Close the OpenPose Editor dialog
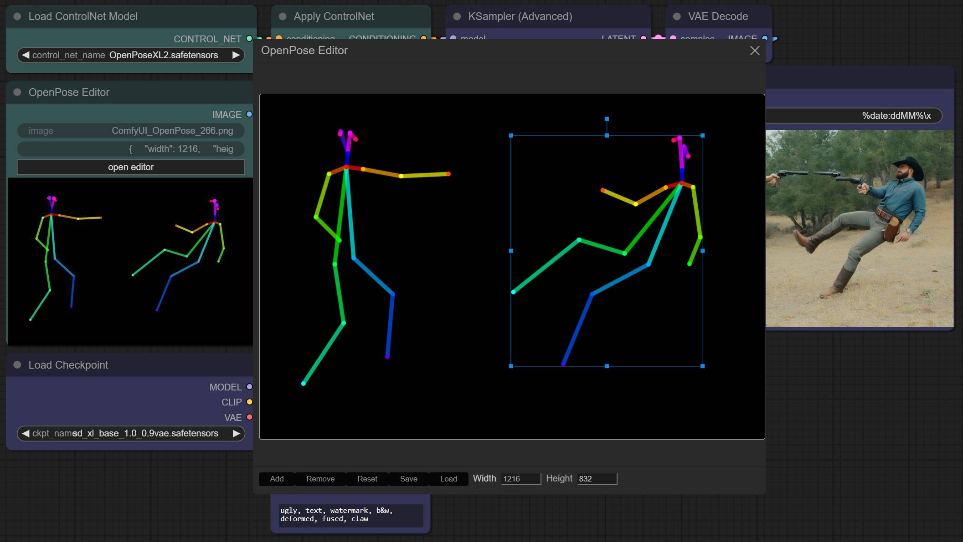 tap(755, 51)
